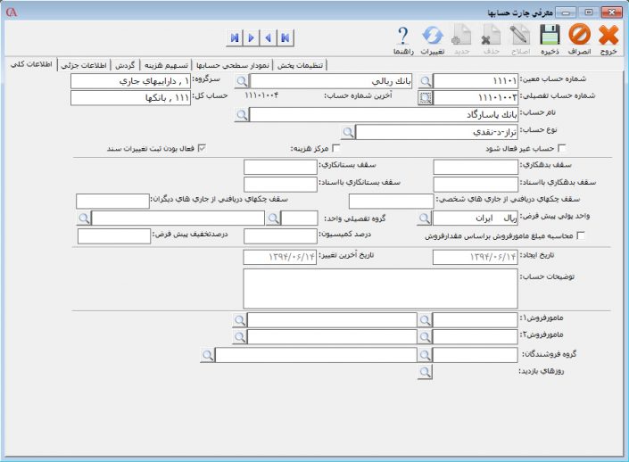The width and height of the screenshot is (629, 462).
Task: Open lookup beside نوع حساب field
Action: 349,132
